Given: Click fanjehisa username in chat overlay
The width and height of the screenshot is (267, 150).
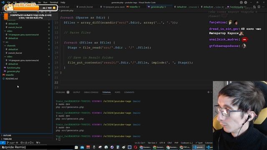Looking at the screenshot, I should (x=217, y=22).
